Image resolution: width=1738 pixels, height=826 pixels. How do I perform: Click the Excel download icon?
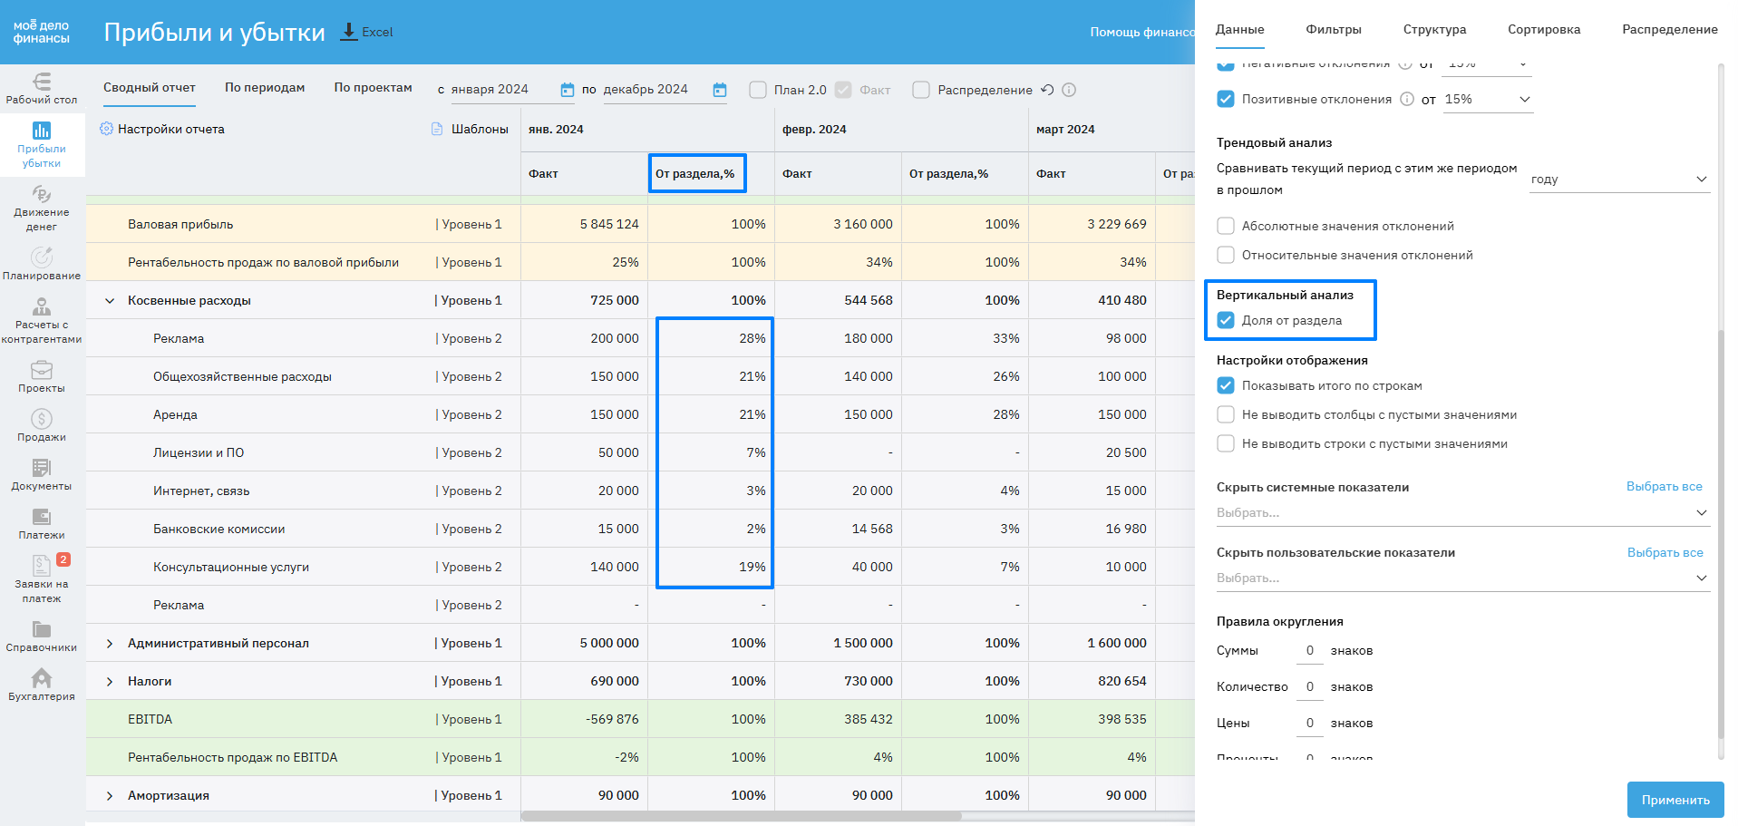pyautogui.click(x=349, y=32)
